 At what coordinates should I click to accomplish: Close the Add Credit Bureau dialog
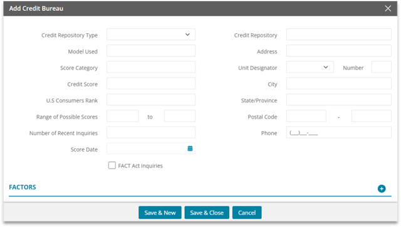388,8
